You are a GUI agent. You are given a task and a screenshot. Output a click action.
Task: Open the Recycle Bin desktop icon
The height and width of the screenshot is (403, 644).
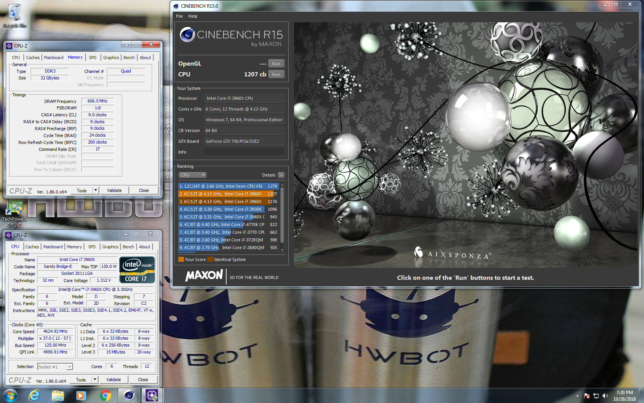(15, 15)
